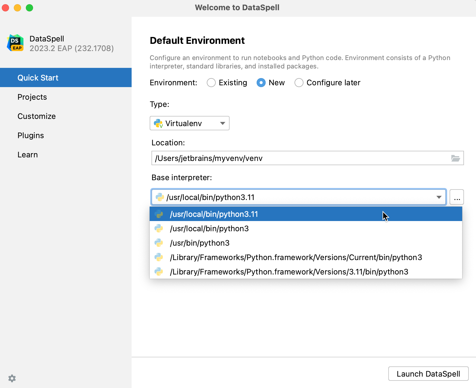Choose /usr/local/bin/python3.11 from list
The image size is (476, 388).
coord(306,214)
